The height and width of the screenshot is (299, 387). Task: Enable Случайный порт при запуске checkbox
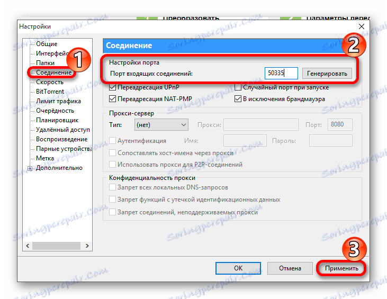click(238, 87)
